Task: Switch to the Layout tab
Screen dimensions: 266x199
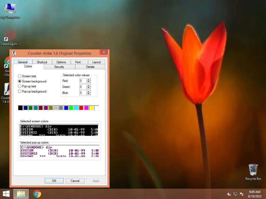Action: [x=97, y=62]
